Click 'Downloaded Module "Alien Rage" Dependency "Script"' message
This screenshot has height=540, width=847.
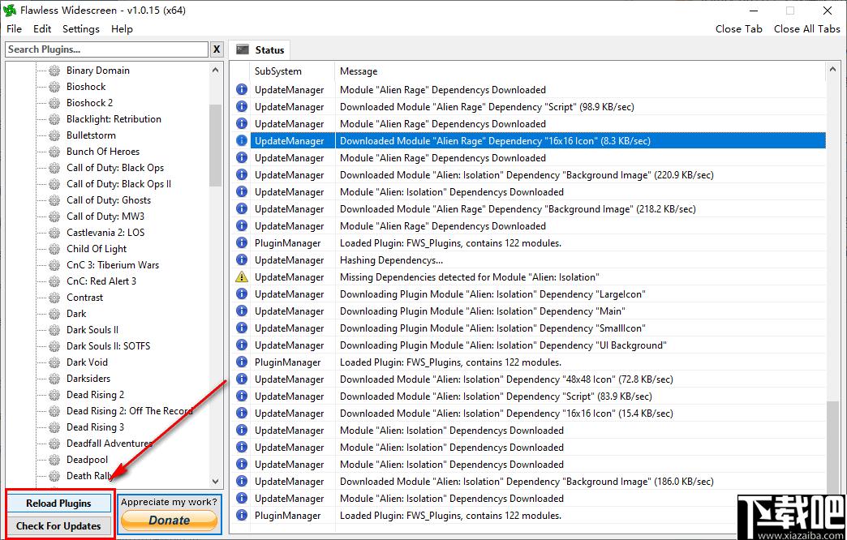tap(487, 106)
